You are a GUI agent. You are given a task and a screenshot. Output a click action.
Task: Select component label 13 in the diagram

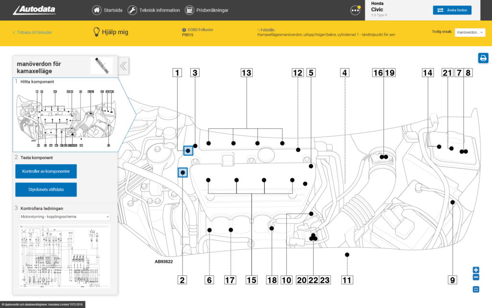click(x=246, y=73)
